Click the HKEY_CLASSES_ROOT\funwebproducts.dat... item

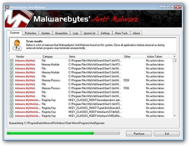click(95, 100)
